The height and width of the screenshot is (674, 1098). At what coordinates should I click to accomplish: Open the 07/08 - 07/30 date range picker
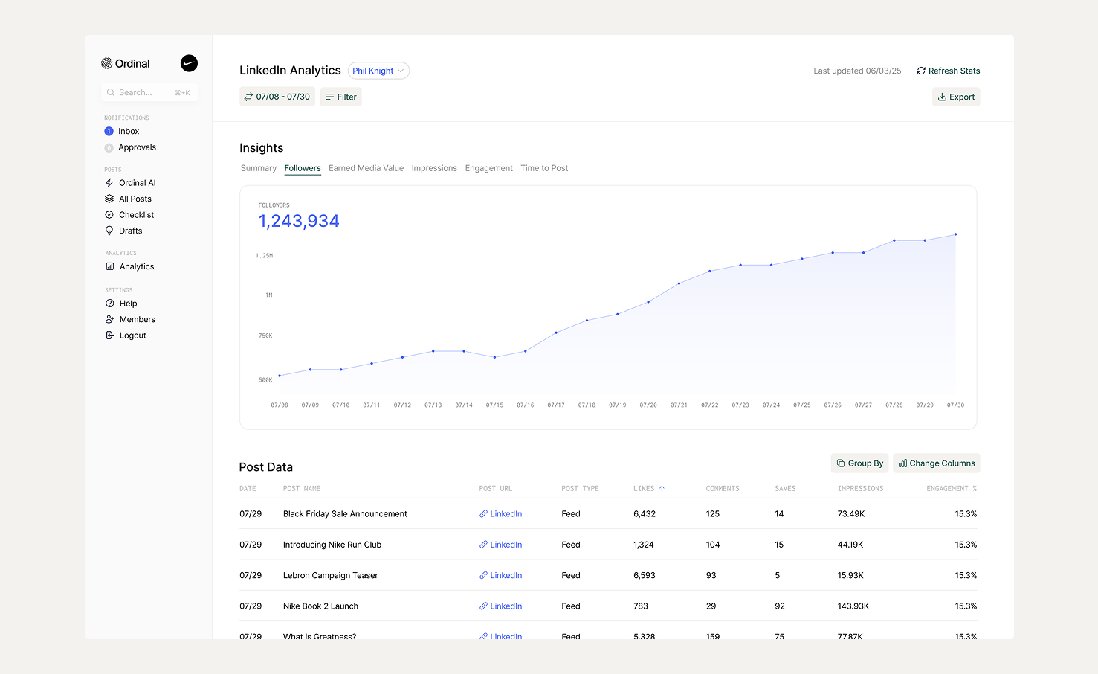tap(277, 97)
